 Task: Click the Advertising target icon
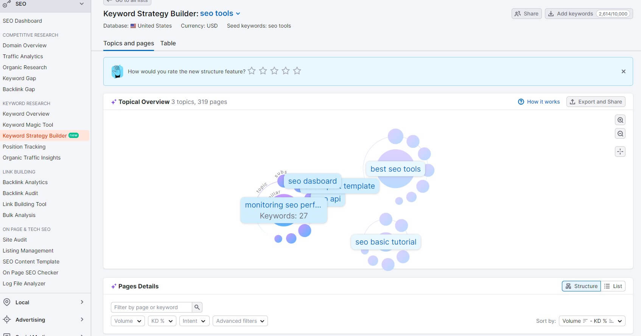pos(7,320)
